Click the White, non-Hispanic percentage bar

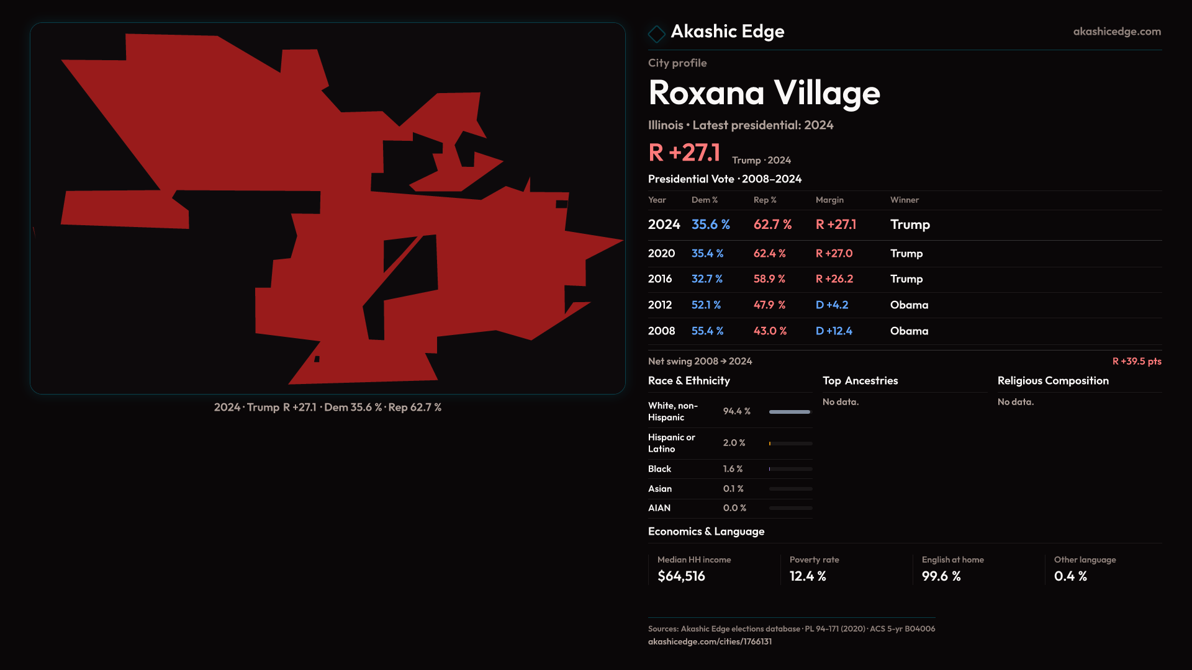point(790,412)
